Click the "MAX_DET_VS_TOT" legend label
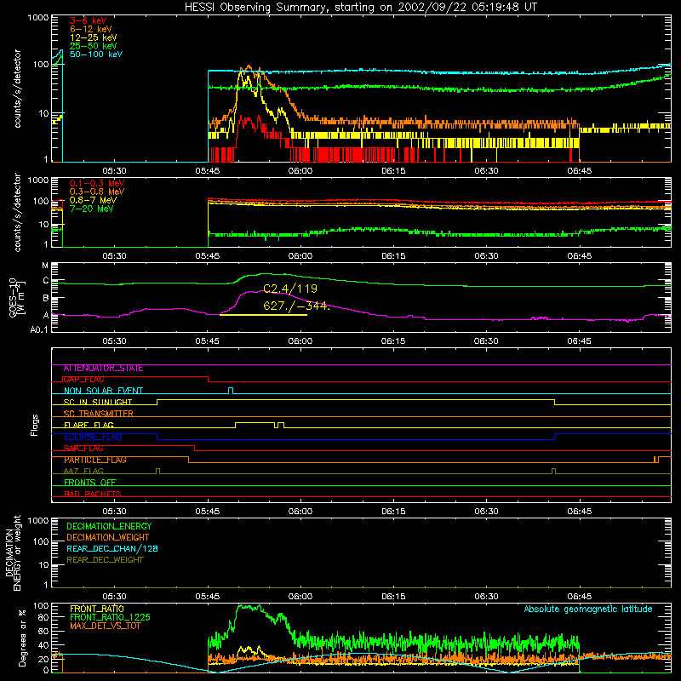This screenshot has width=681, height=681. click(x=106, y=626)
